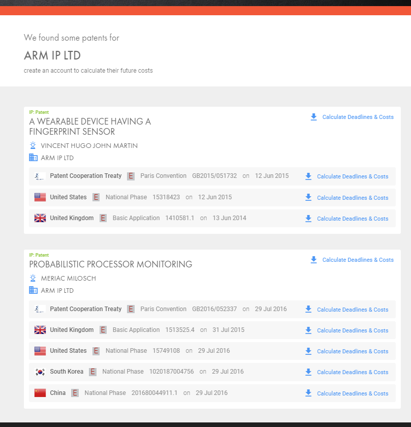411x427 pixels.
Task: Click the E badge in the GB2015/051732 row
Action: pos(131,176)
